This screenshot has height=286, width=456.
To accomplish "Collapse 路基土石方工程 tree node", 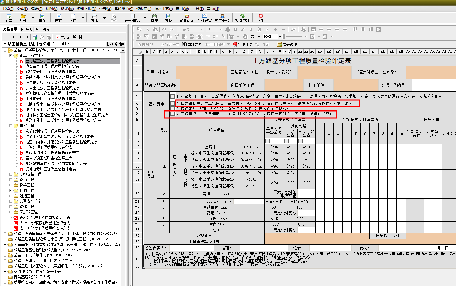I will 11,55.
